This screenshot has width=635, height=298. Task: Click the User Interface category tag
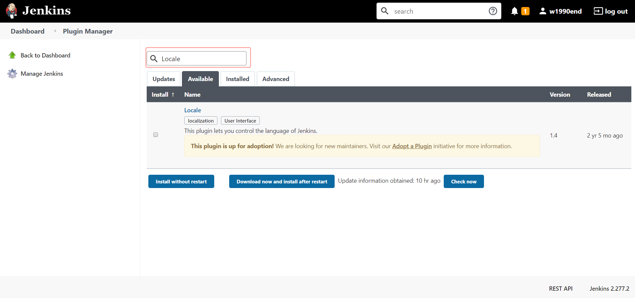click(x=240, y=121)
